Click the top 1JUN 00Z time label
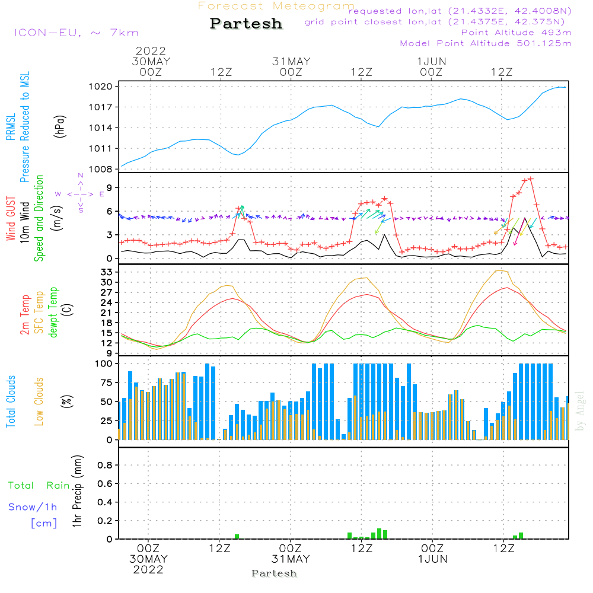593x593 pixels. tap(432, 66)
